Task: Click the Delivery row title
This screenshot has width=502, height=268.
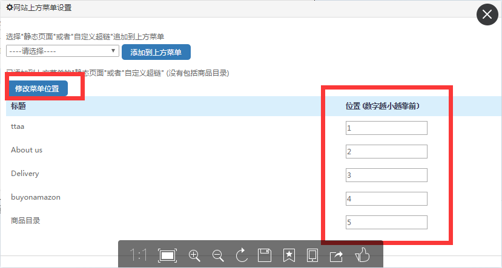Action: pyautogui.click(x=25, y=174)
